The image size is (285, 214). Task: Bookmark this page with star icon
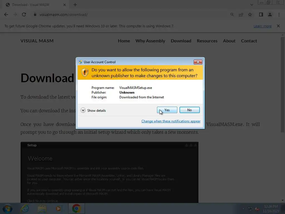[250, 14]
